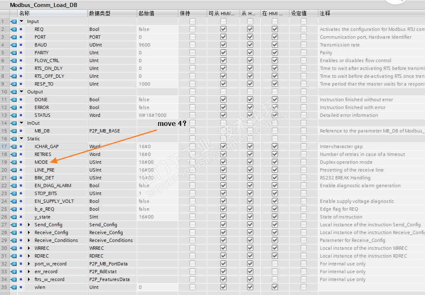The height and width of the screenshot is (295, 425).
Task: Click the data block icon in the REQ row
Action: tap(14, 29)
